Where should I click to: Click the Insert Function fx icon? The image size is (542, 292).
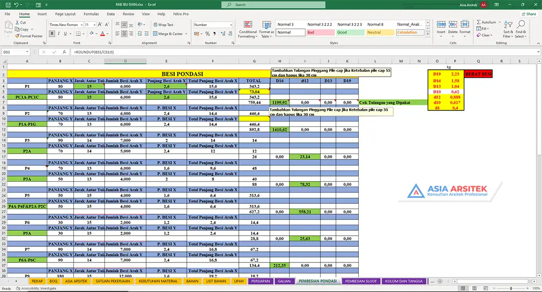click(64, 52)
